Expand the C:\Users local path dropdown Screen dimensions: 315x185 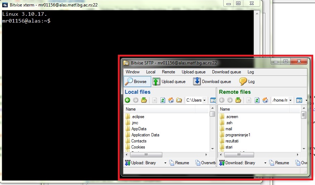click(204, 100)
